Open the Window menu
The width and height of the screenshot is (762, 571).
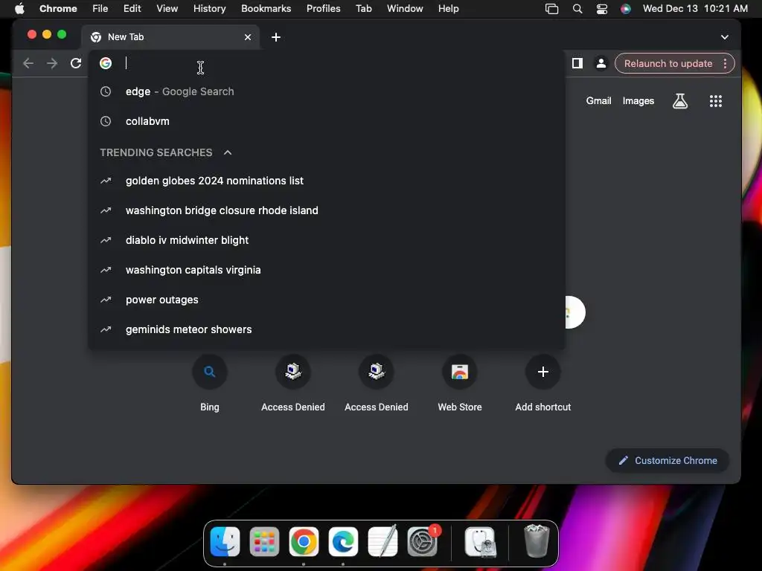pos(405,8)
